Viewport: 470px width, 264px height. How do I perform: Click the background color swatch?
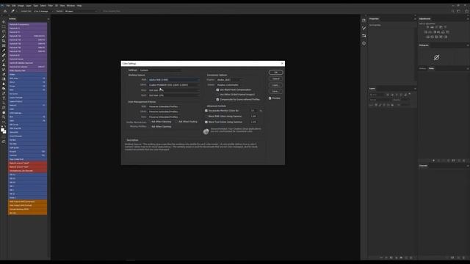tap(4, 132)
